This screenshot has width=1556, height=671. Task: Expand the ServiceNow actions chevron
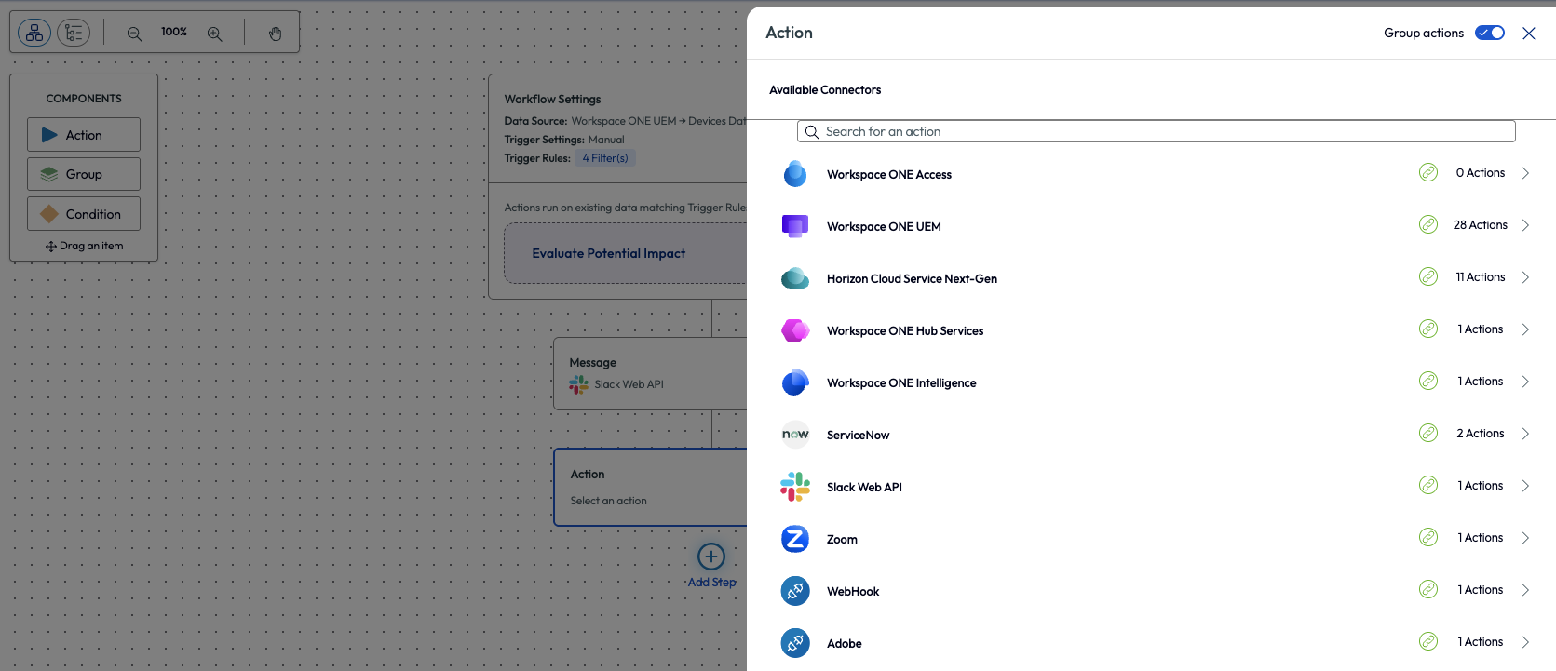[1525, 434]
